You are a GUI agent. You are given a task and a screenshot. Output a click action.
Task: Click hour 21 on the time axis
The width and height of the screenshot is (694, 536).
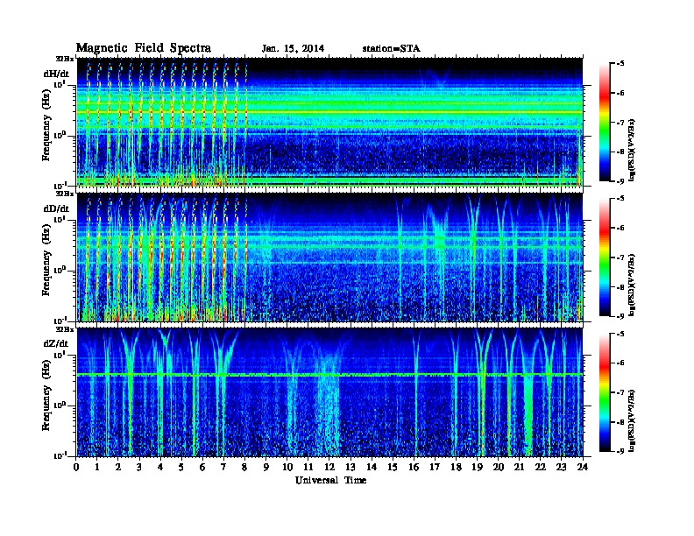point(519,468)
